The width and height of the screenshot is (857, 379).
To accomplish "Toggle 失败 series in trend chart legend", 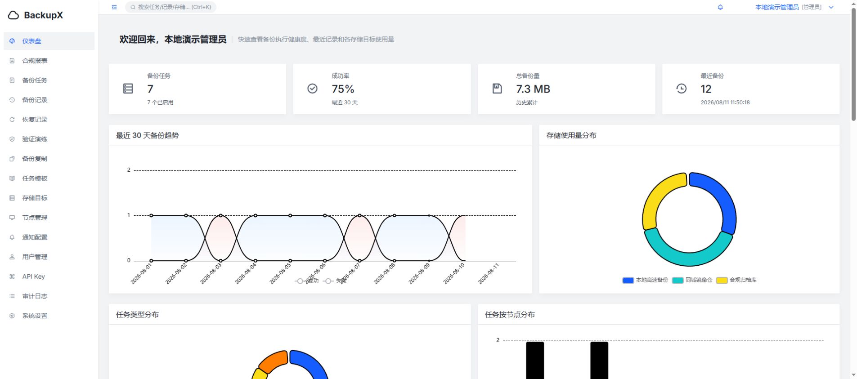I will (x=335, y=281).
